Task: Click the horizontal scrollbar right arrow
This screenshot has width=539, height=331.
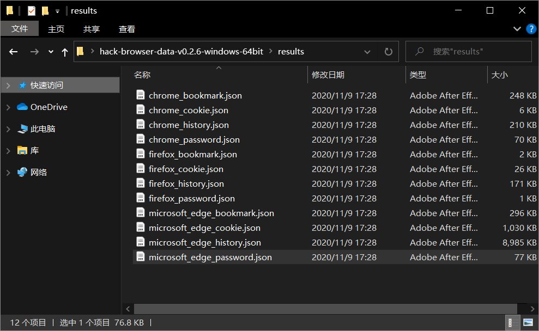Action: 532,309
